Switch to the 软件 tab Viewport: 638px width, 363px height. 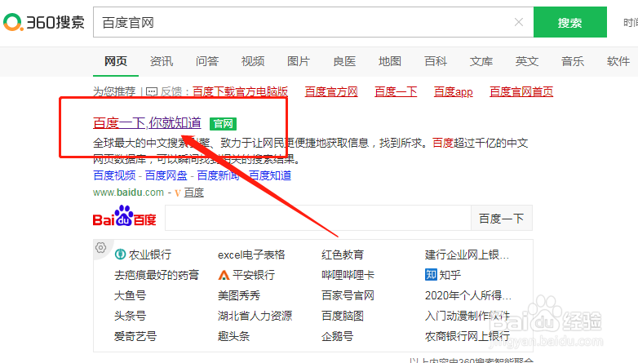[x=618, y=61]
